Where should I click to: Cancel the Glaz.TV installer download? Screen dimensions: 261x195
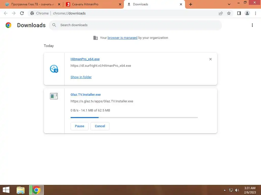coord(100,126)
